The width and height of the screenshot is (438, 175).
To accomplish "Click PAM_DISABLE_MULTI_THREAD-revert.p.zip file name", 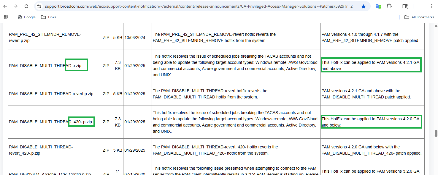I will [51, 94].
